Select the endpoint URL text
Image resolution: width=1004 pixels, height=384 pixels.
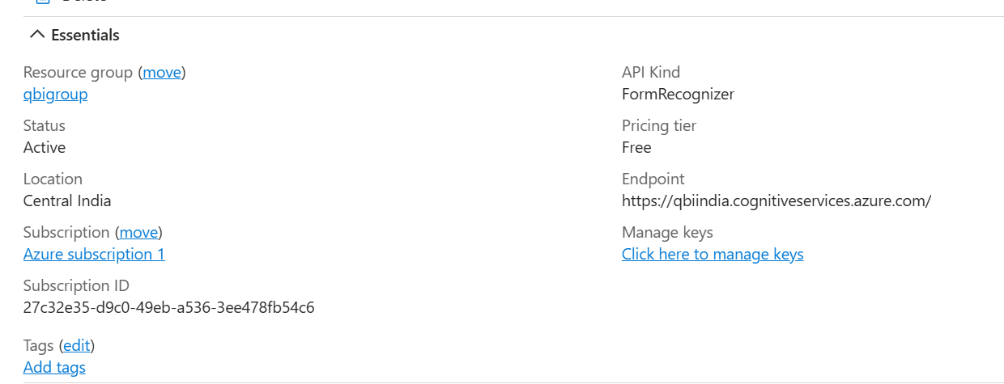coord(776,200)
